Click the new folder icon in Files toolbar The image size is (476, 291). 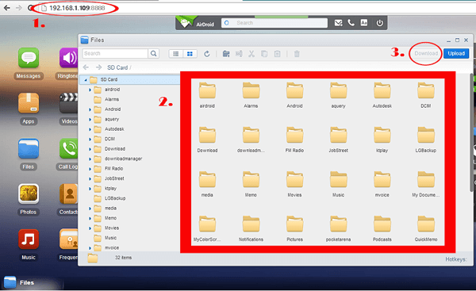(226, 54)
